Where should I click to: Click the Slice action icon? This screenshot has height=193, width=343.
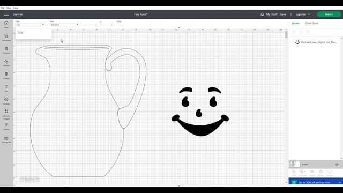(x=294, y=173)
